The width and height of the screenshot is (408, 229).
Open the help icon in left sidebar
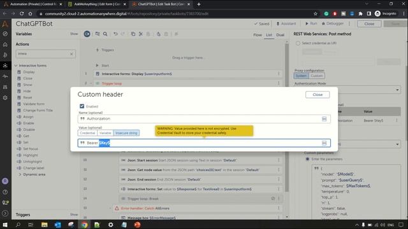point(5,192)
